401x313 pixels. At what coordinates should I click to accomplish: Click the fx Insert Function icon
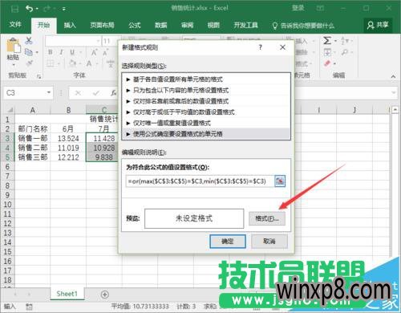114,93
